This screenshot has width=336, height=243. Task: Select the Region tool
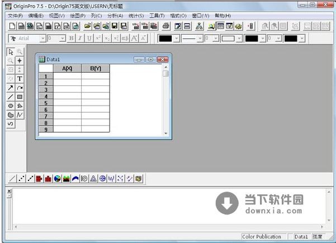coord(11,115)
